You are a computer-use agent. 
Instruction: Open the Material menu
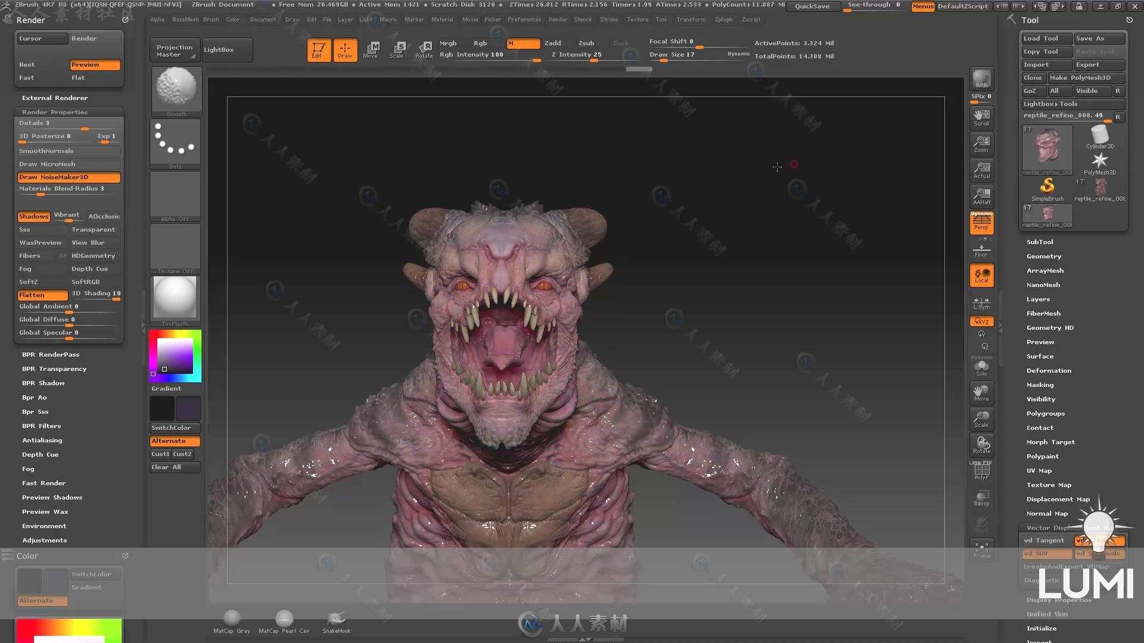point(442,20)
